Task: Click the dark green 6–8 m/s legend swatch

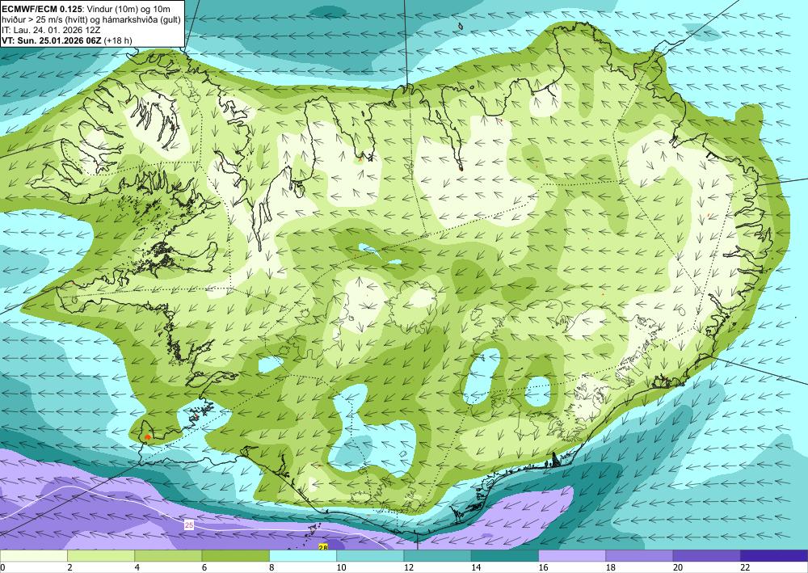Action: 235,556
